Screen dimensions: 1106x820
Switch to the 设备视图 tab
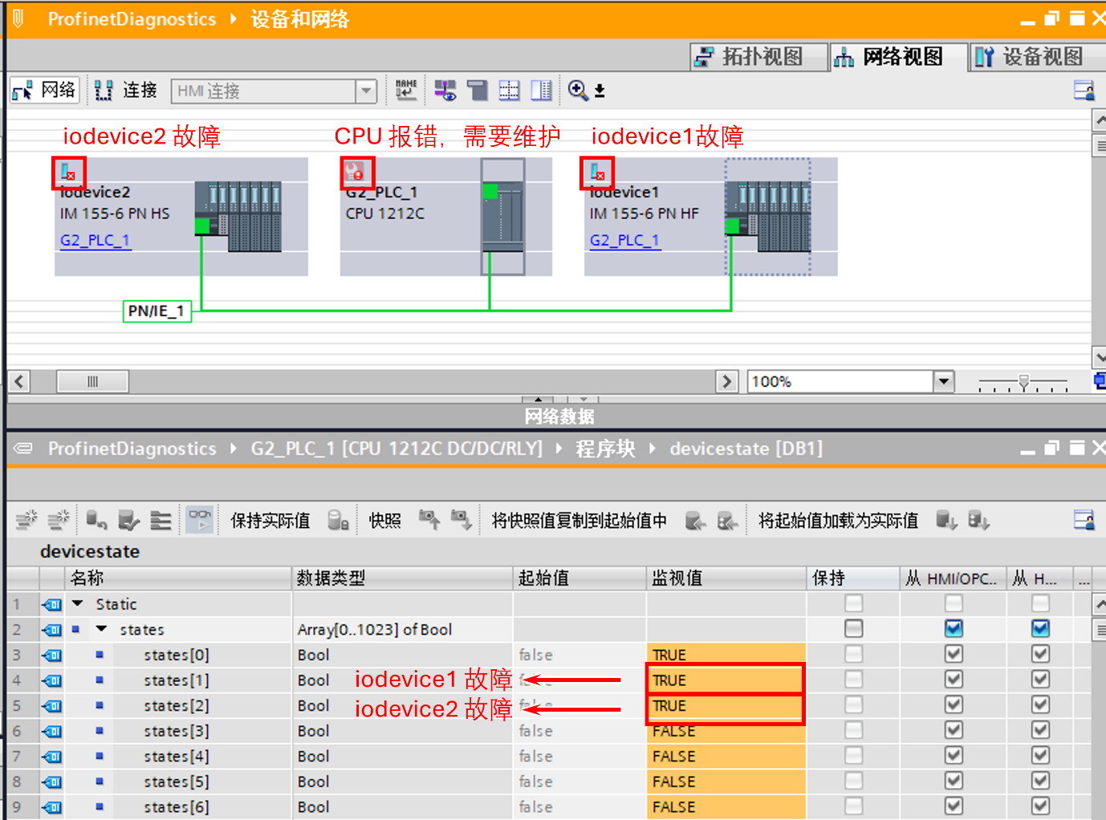1035,56
